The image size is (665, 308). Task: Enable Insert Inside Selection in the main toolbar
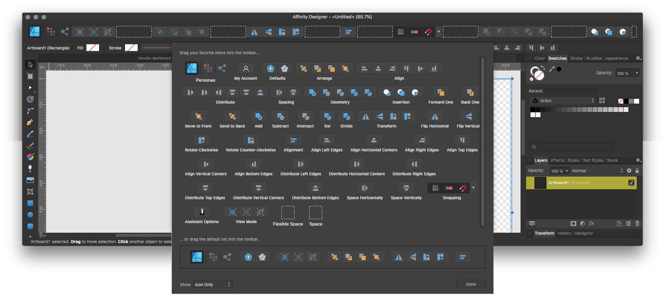coord(623,32)
